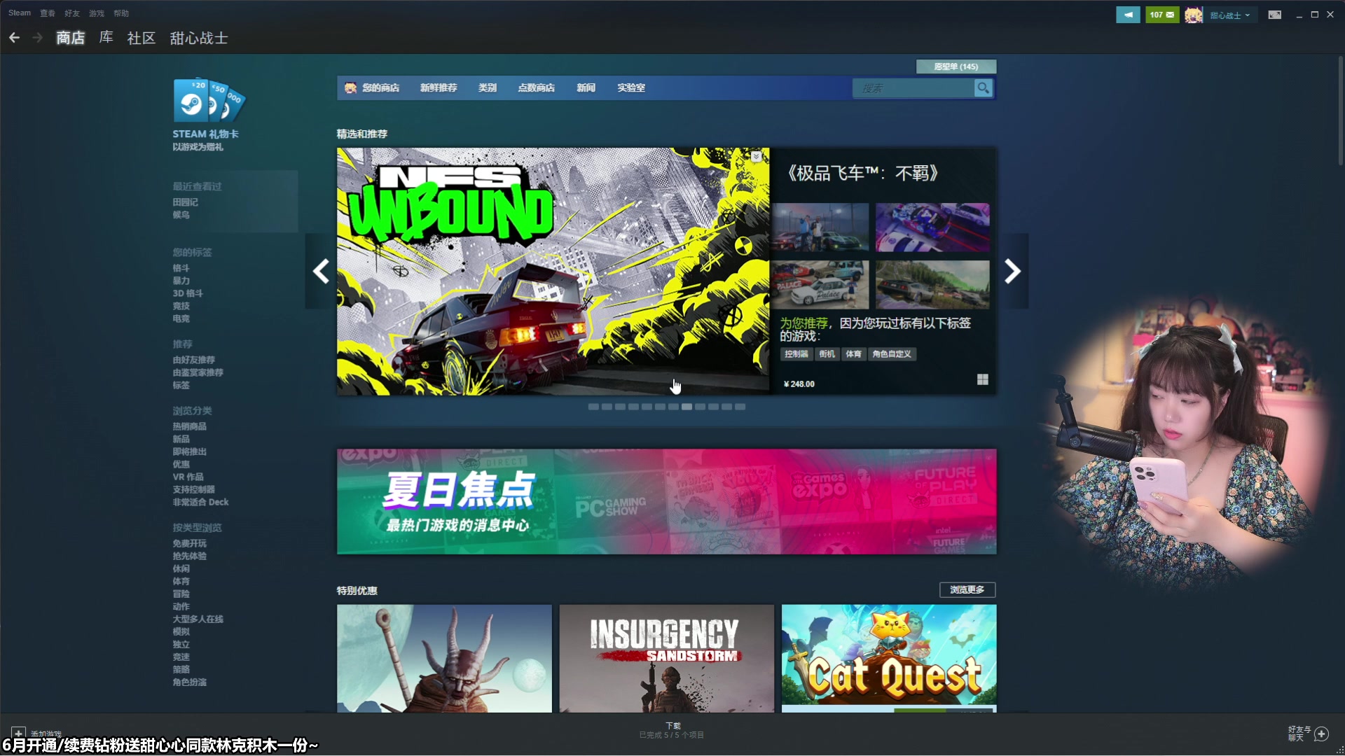Viewport: 1345px width, 756px height.
Task: Click the user avatar picture
Action: tap(1194, 15)
